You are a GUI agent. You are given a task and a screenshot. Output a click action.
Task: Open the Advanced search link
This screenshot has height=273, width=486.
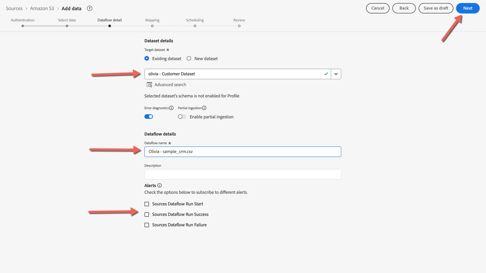(x=170, y=85)
